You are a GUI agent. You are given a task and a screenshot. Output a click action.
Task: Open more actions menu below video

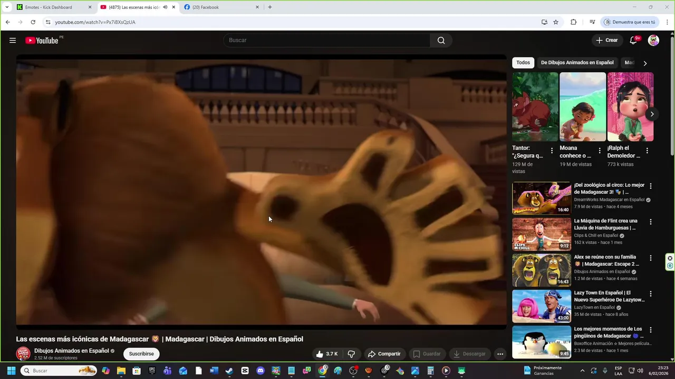point(500,354)
